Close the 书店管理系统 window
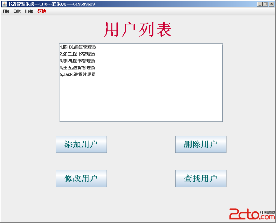Viewport: 276px width, 223px height. pyautogui.click(x=272, y=4)
